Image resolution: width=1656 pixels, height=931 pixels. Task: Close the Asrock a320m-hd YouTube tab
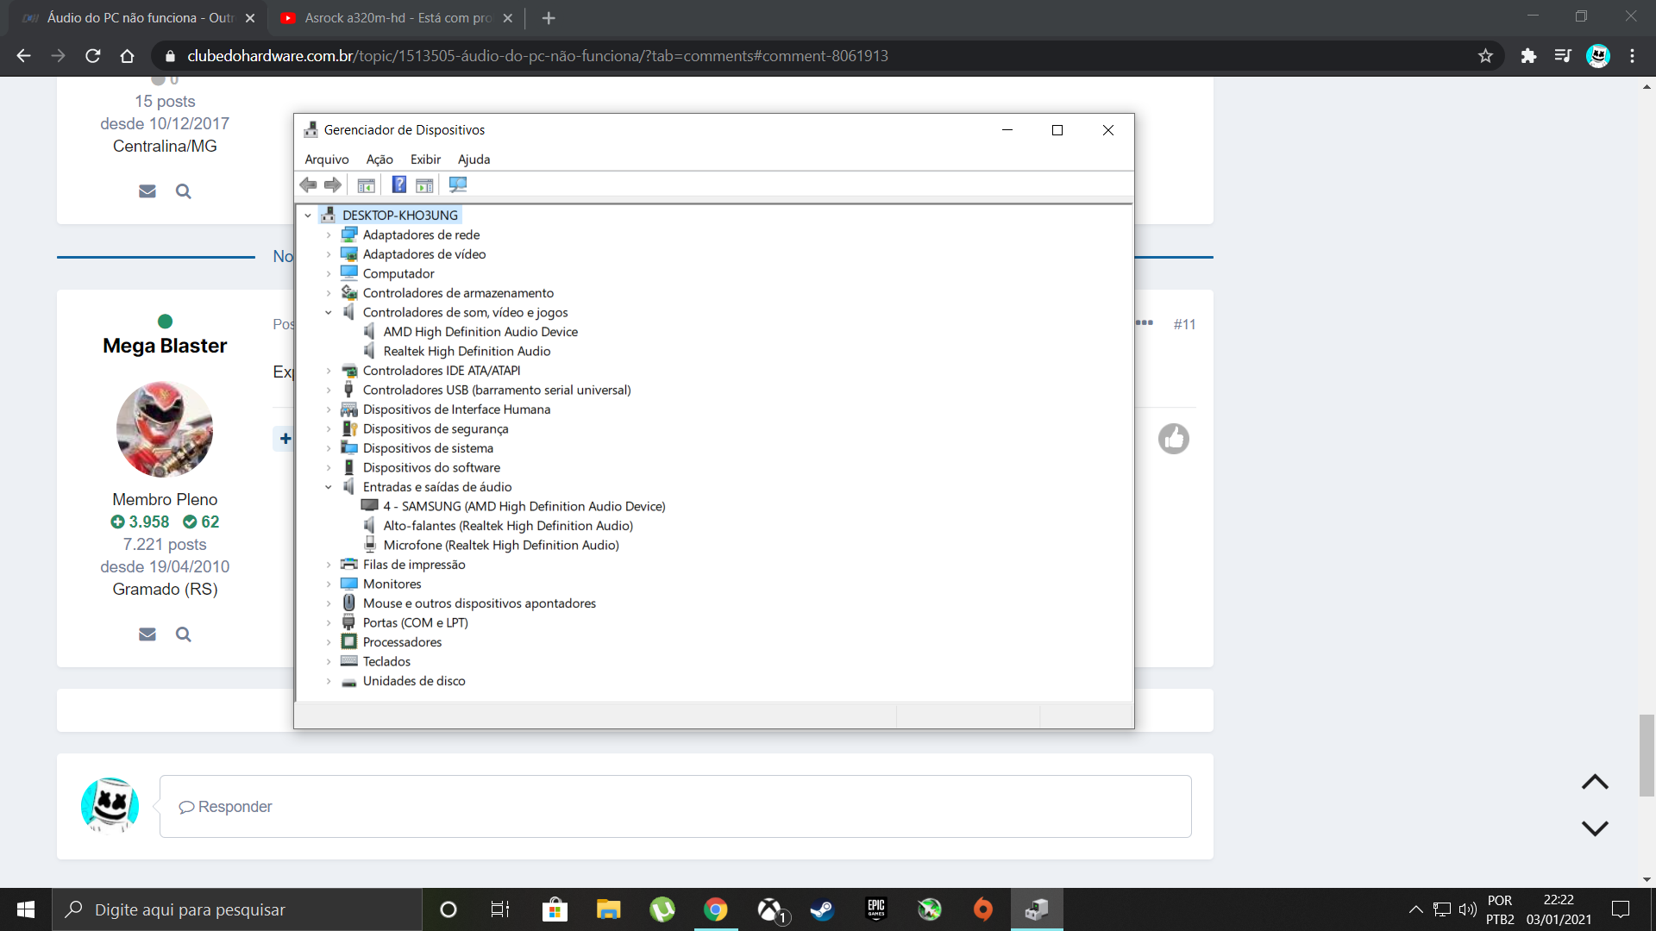(x=508, y=18)
